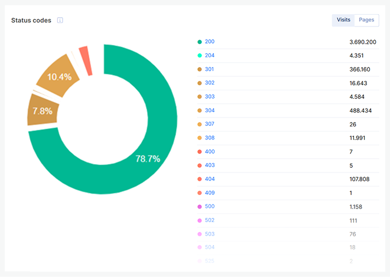Switch to the Visits tab

pos(343,20)
